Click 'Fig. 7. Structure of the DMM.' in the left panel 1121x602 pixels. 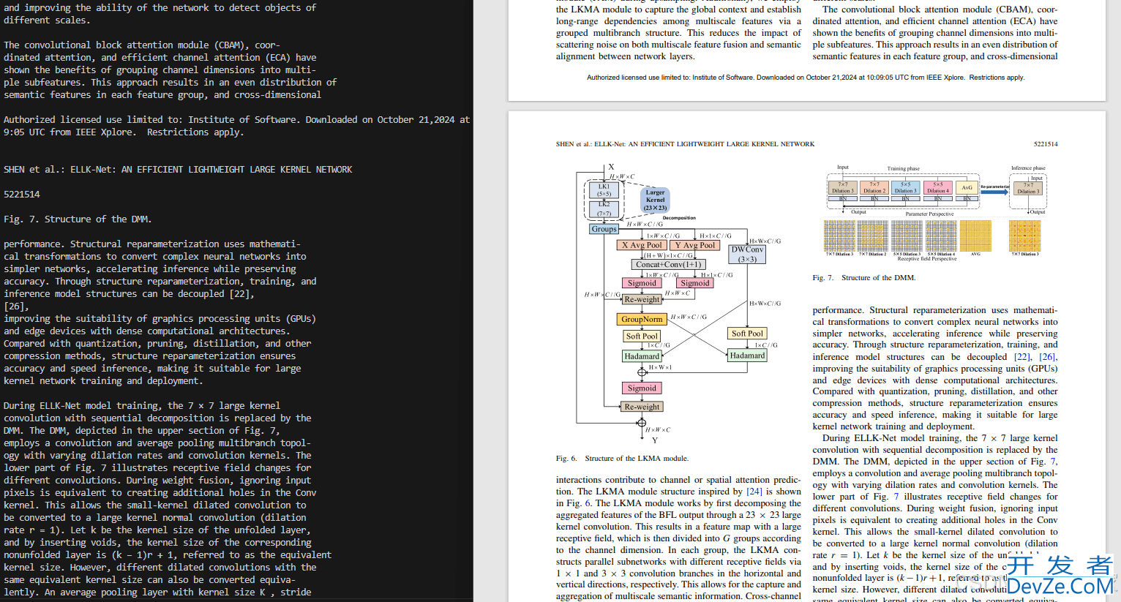pos(78,219)
